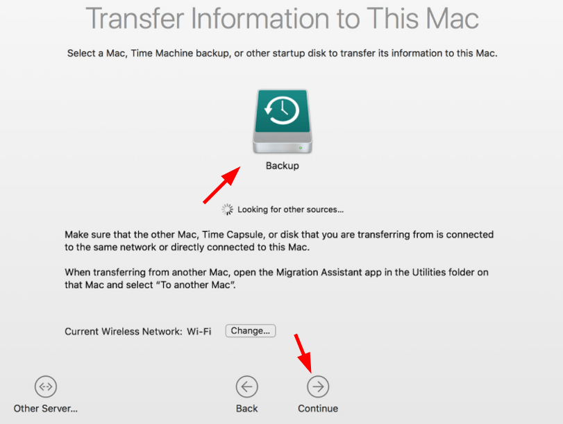
Task: Click the "Other Server..." text label
Action: pos(46,409)
